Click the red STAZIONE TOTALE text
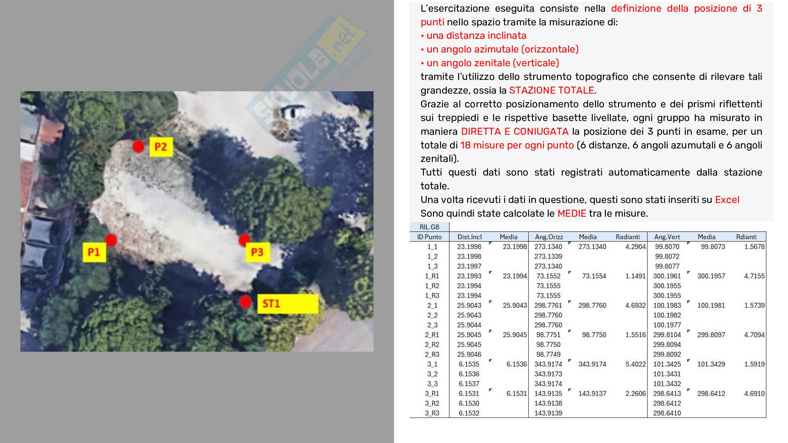788x443 pixels. (x=551, y=90)
